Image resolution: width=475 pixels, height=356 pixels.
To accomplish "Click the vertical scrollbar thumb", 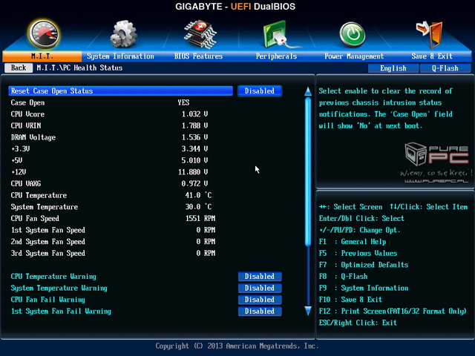I will [x=308, y=171].
